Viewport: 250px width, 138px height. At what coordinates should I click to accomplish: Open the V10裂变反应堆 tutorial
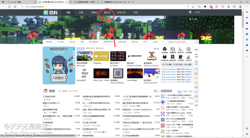coord(49,97)
